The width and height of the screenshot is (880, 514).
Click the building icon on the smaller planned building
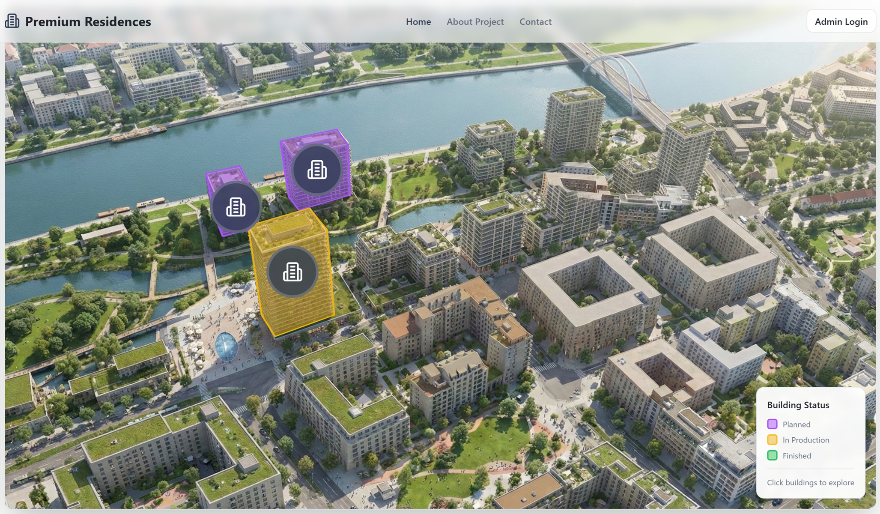236,206
